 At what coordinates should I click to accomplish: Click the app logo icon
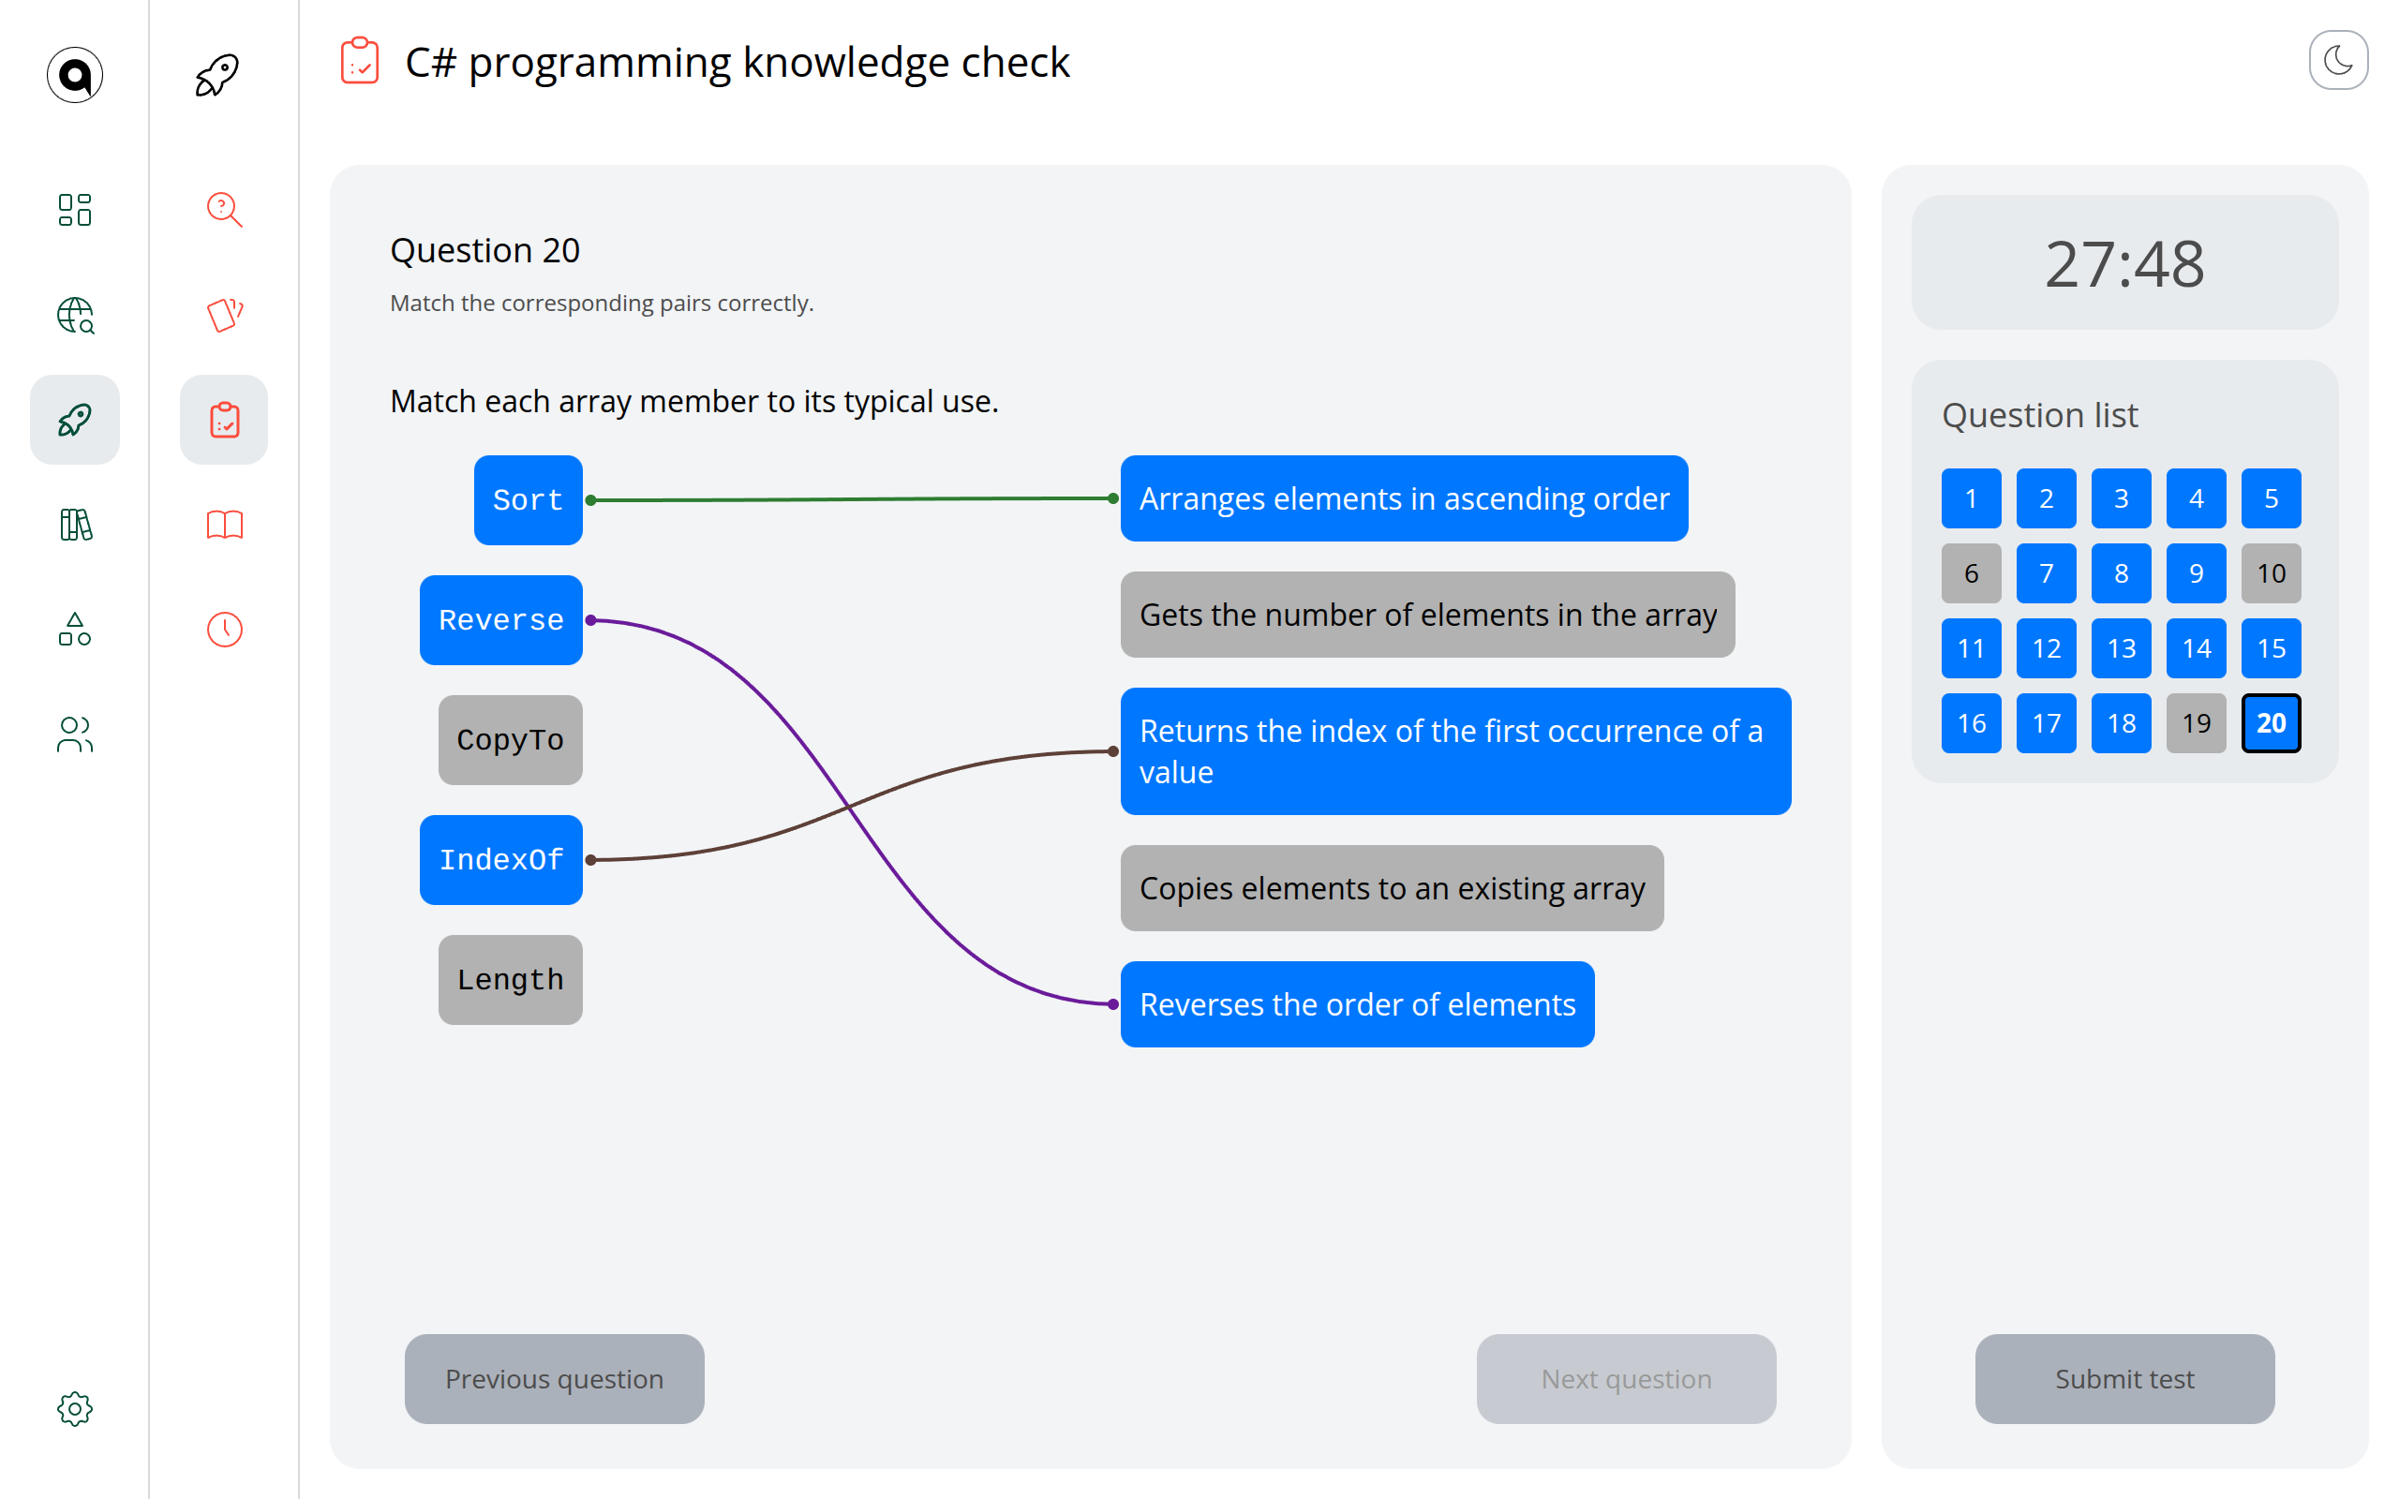click(x=74, y=75)
